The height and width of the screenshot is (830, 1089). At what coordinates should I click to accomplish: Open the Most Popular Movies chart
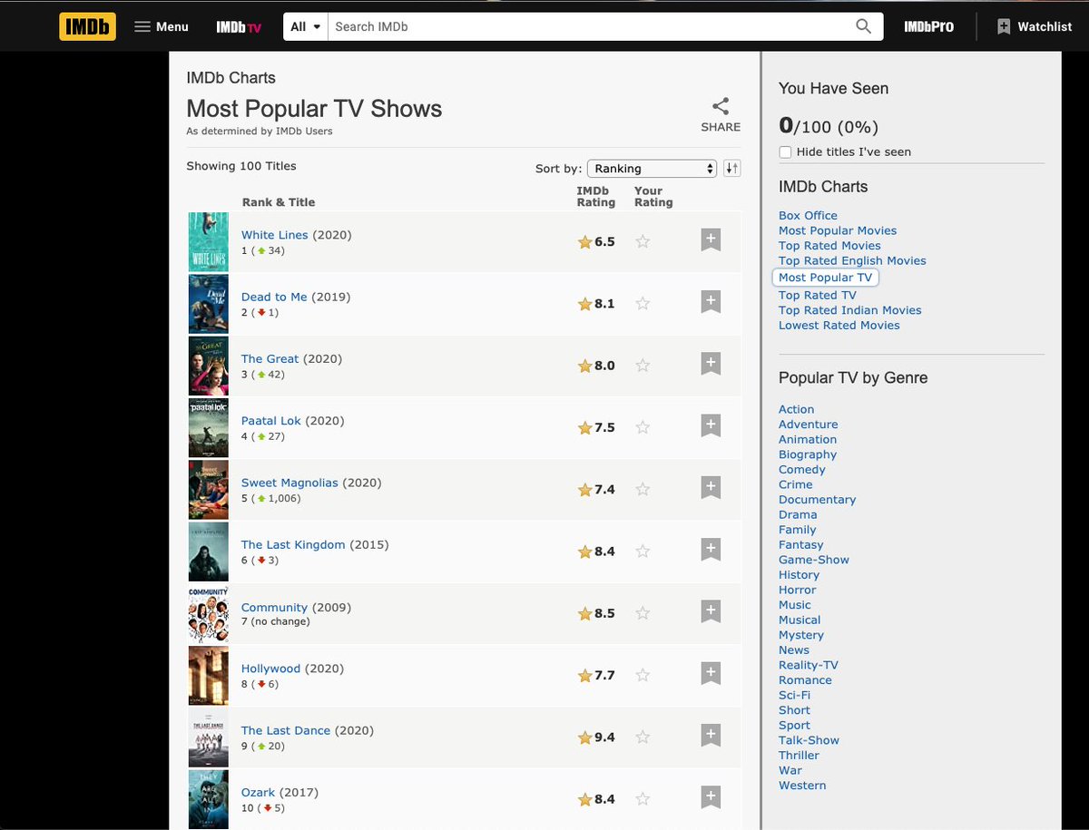[838, 230]
